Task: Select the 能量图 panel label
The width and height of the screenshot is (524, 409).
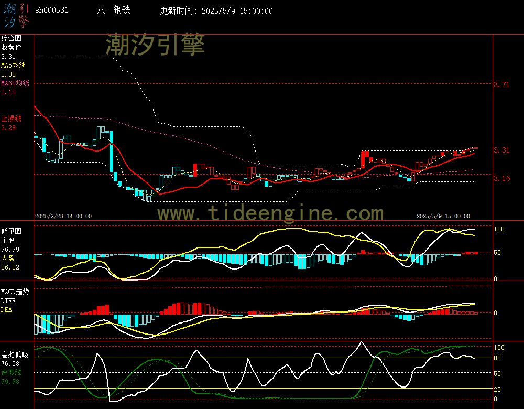Action: pyautogui.click(x=12, y=231)
